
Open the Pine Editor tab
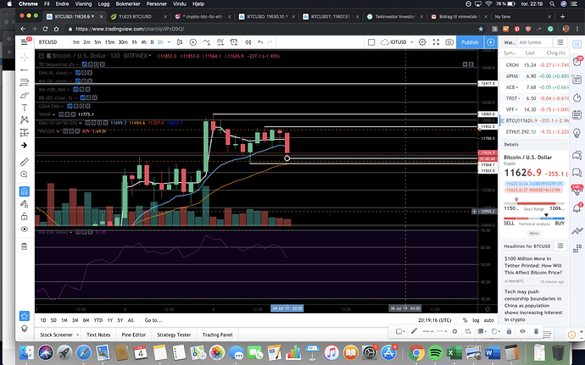134,335
